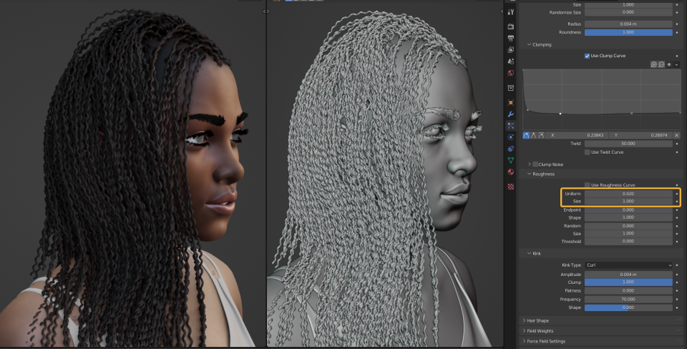Click the Roundness slider

pyautogui.click(x=628, y=32)
